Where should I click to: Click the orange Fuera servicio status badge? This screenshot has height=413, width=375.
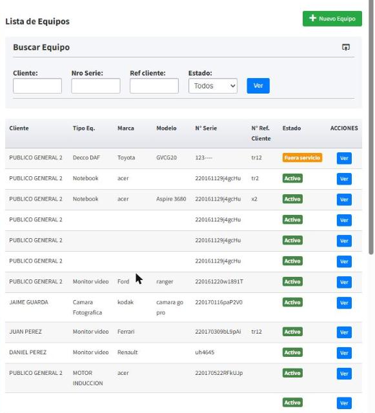tap(302, 157)
